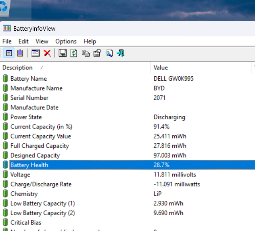Select the Current Capacity Value row label
The height and width of the screenshot is (231, 255).
41,136
